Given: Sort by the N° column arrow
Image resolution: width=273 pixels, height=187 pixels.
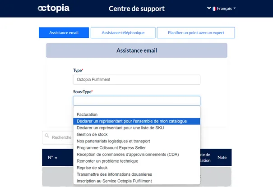Looking at the screenshot, I should [56, 158].
